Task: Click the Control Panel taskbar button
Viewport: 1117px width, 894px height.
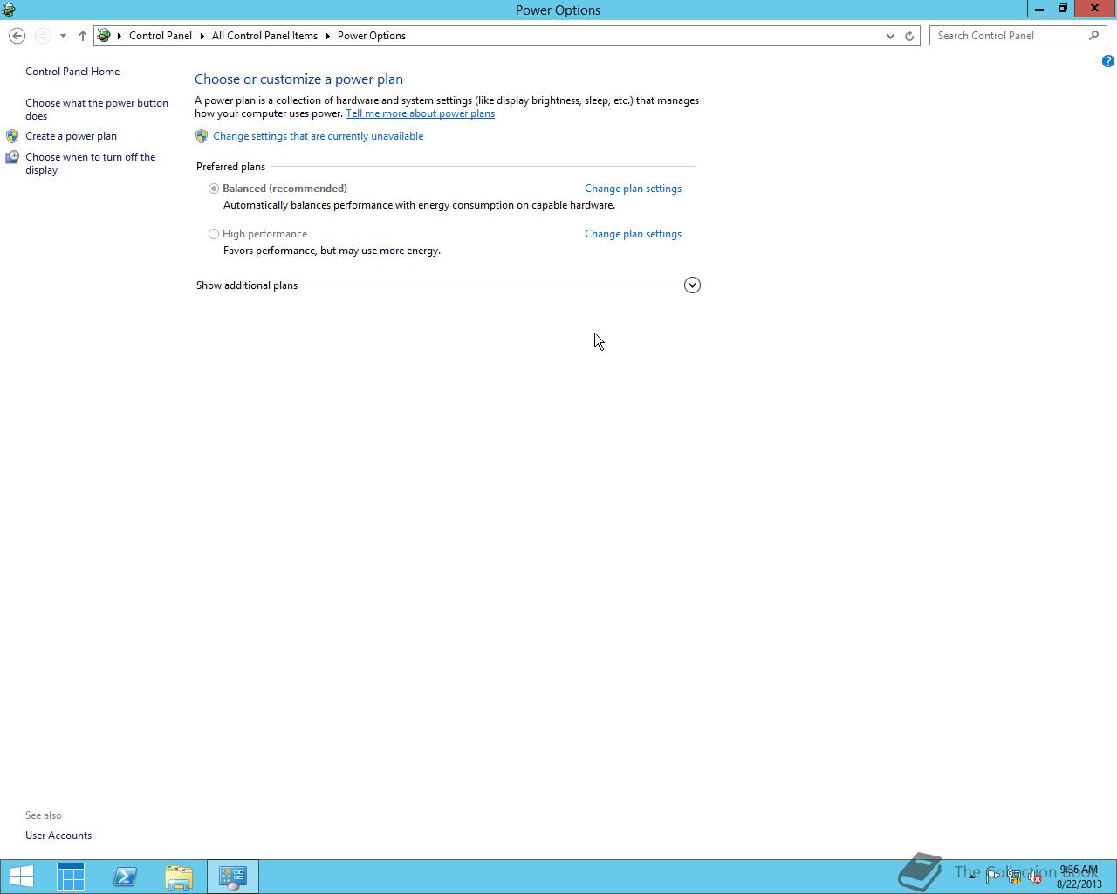Action: (233, 877)
